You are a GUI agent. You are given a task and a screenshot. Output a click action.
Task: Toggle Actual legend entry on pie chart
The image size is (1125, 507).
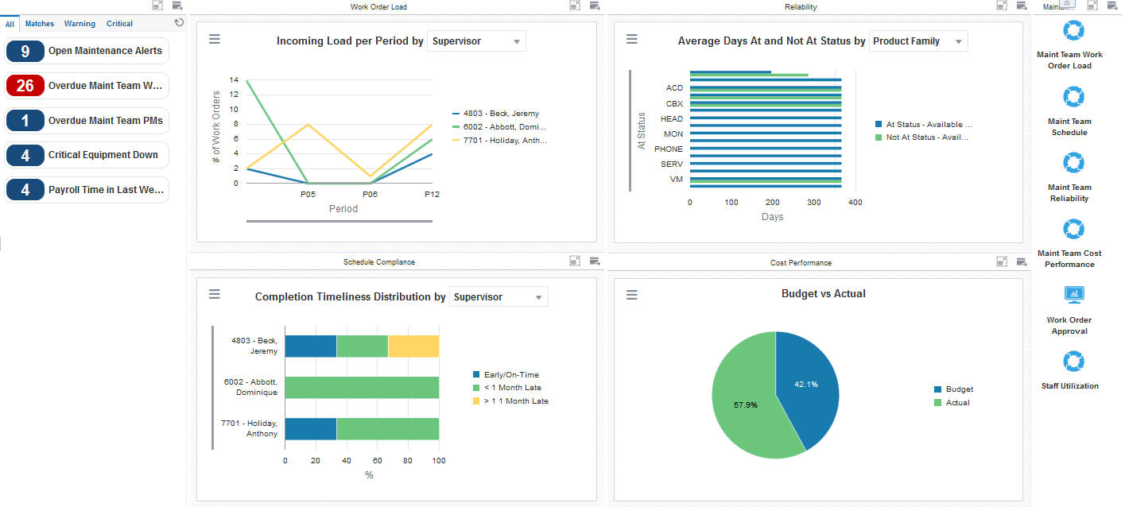point(952,403)
